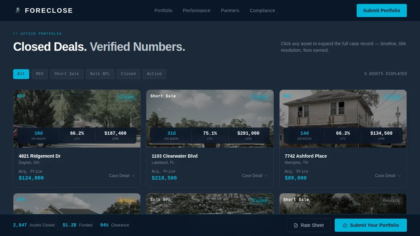This screenshot has height=236, width=420.
Task: Click the 14d on book value
Action: coord(304,133)
